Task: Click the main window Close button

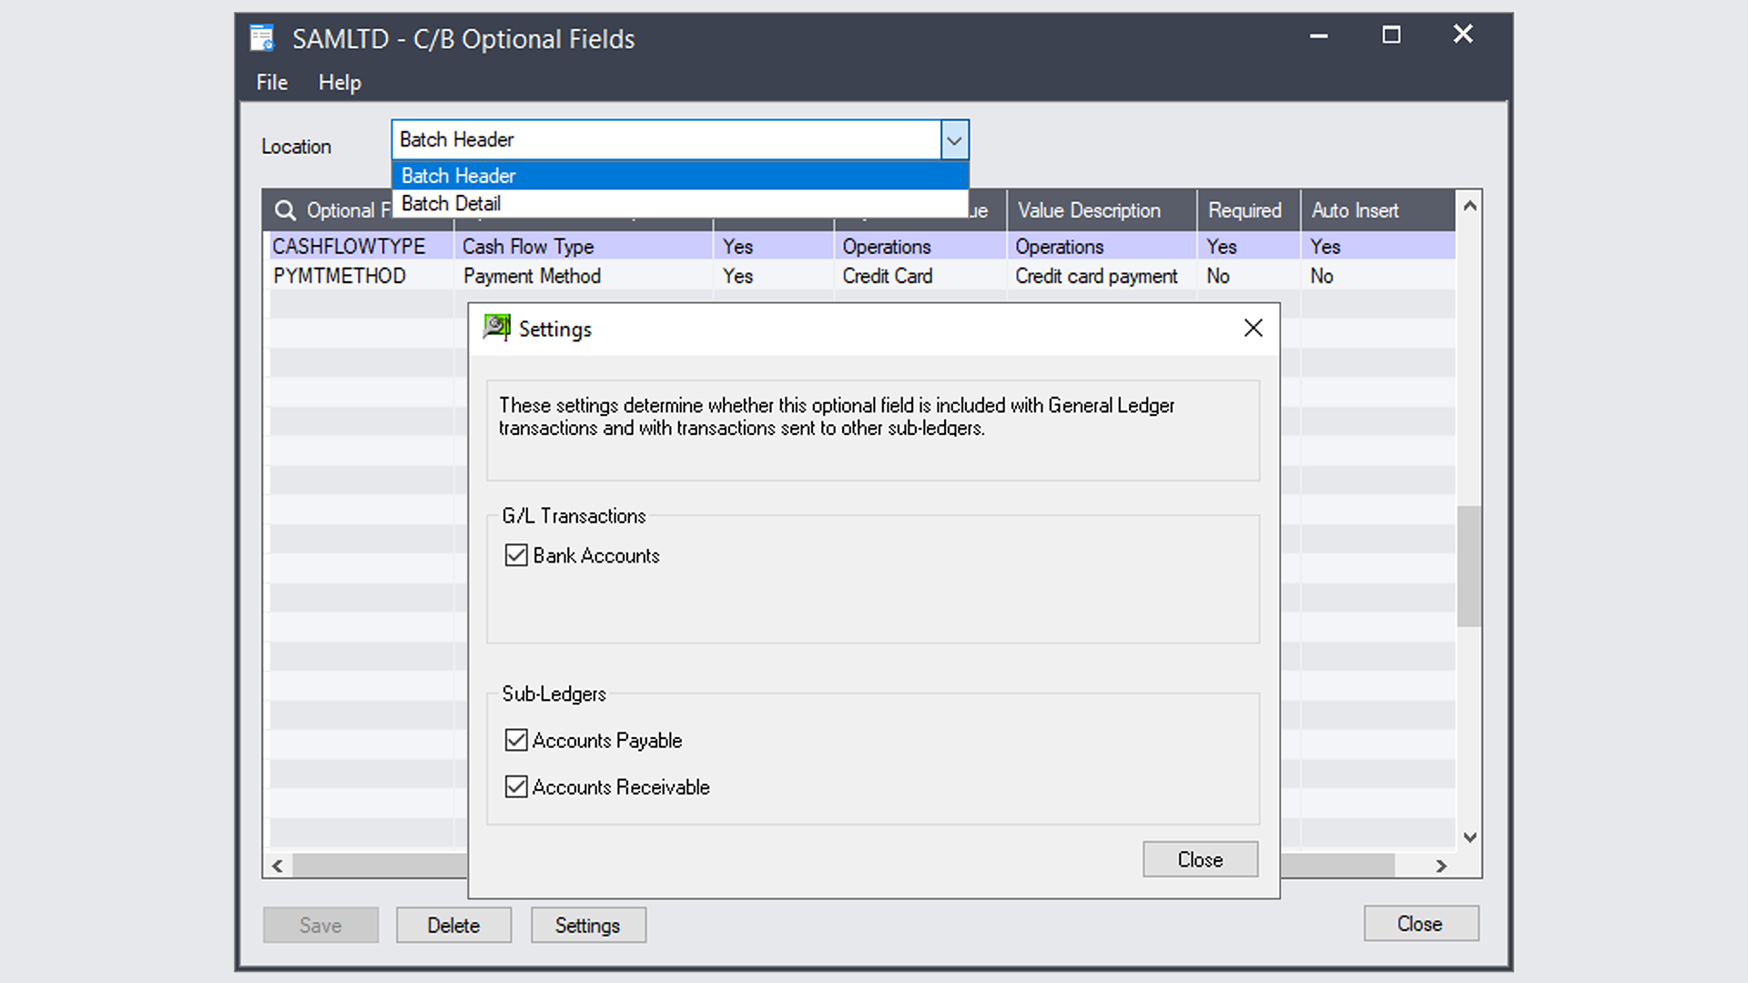Action: pos(1420,923)
